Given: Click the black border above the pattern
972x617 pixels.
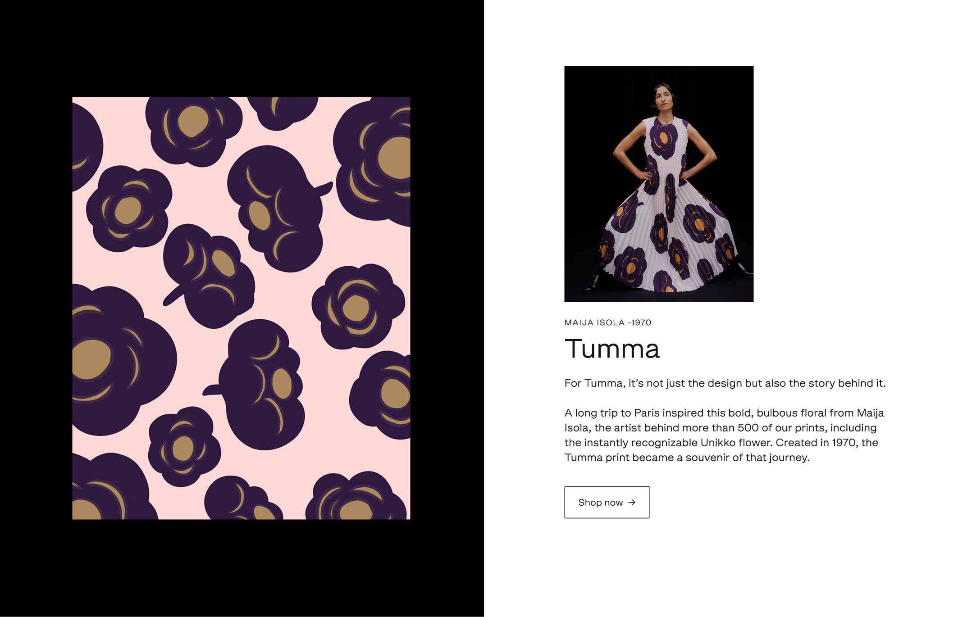Looking at the screenshot, I should tap(241, 50).
